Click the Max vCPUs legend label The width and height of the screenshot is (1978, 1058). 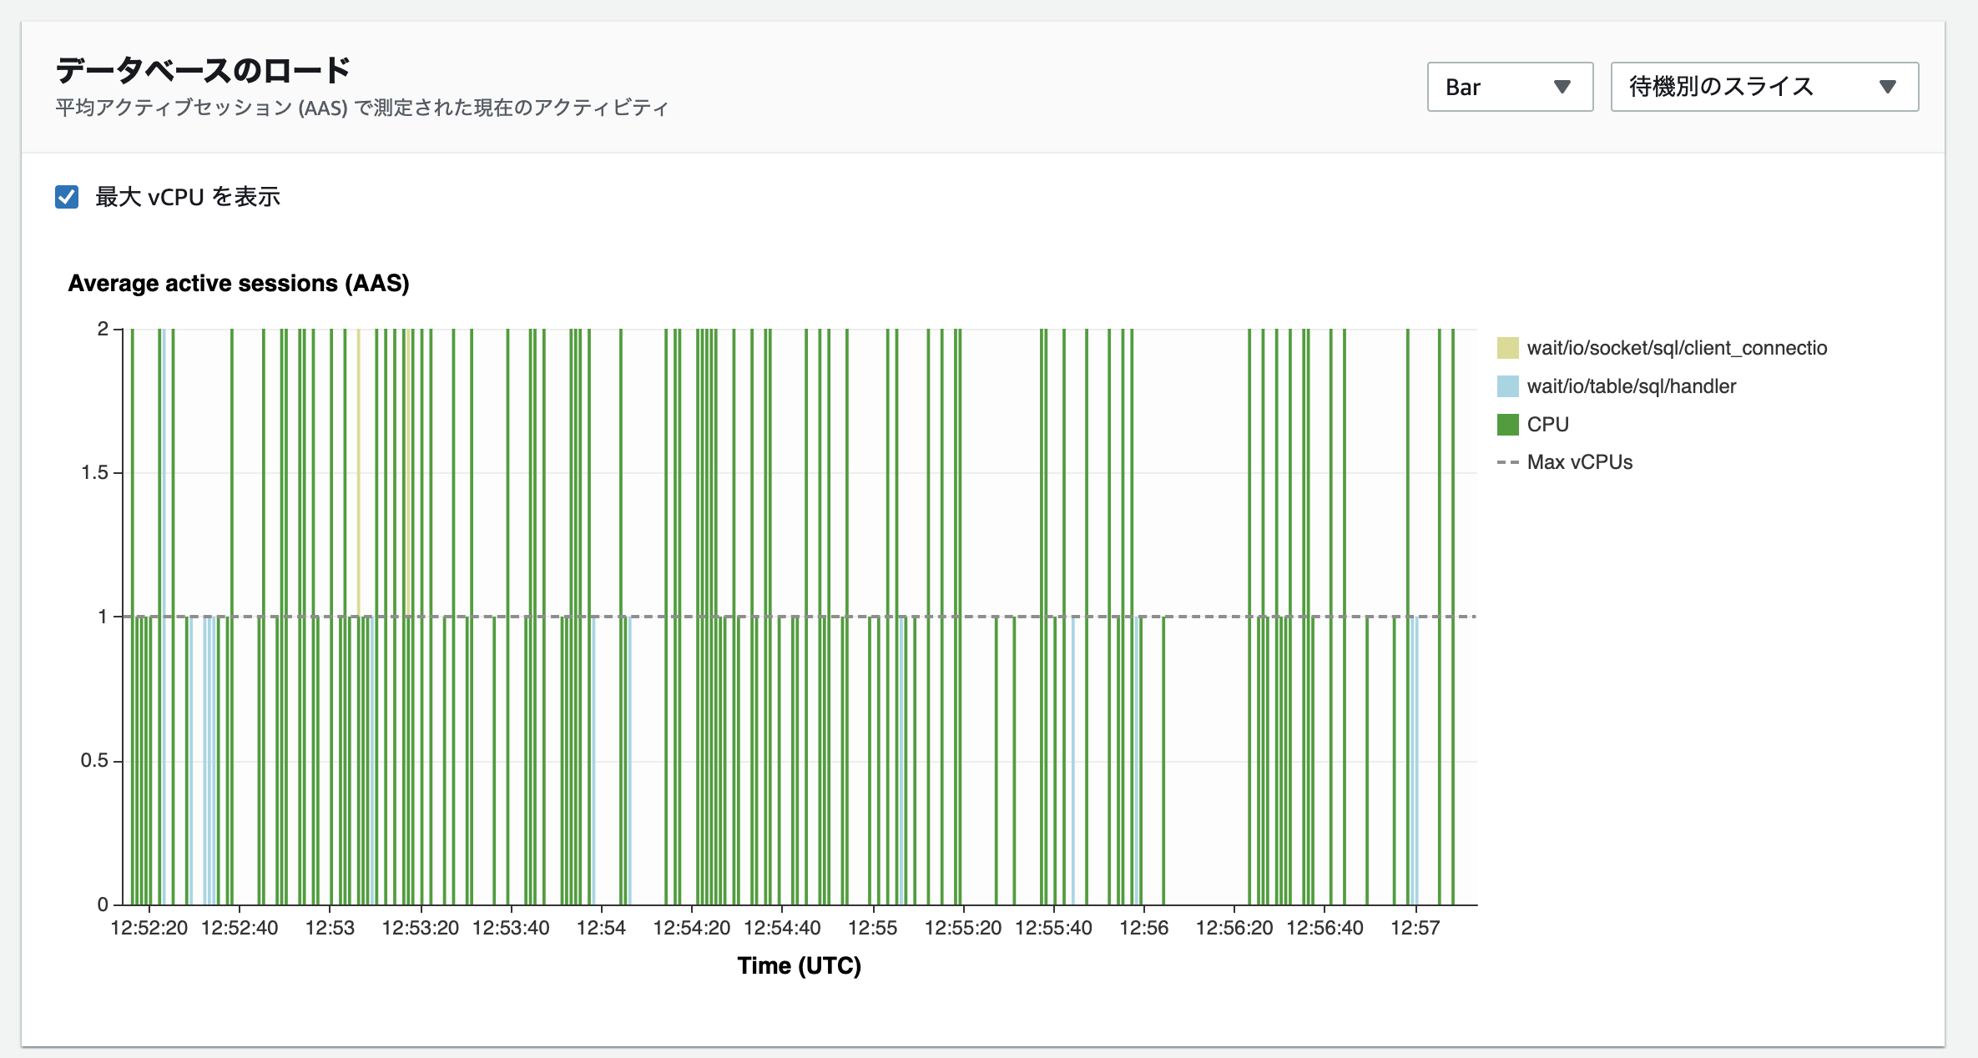pos(1579,462)
